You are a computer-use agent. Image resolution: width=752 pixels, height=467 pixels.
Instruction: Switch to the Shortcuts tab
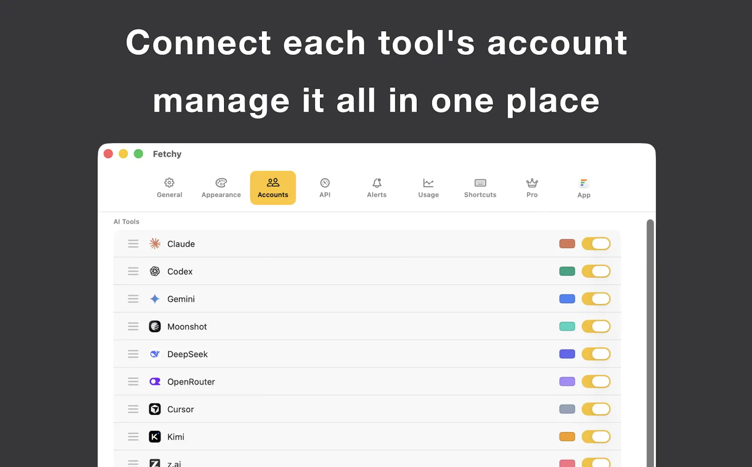[x=480, y=188]
